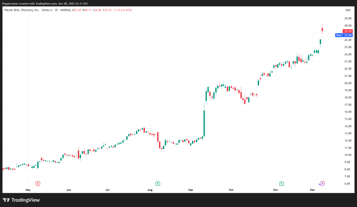The width and height of the screenshot is (357, 207).
Task: Open the green earnings marker near August
Action: (158, 183)
